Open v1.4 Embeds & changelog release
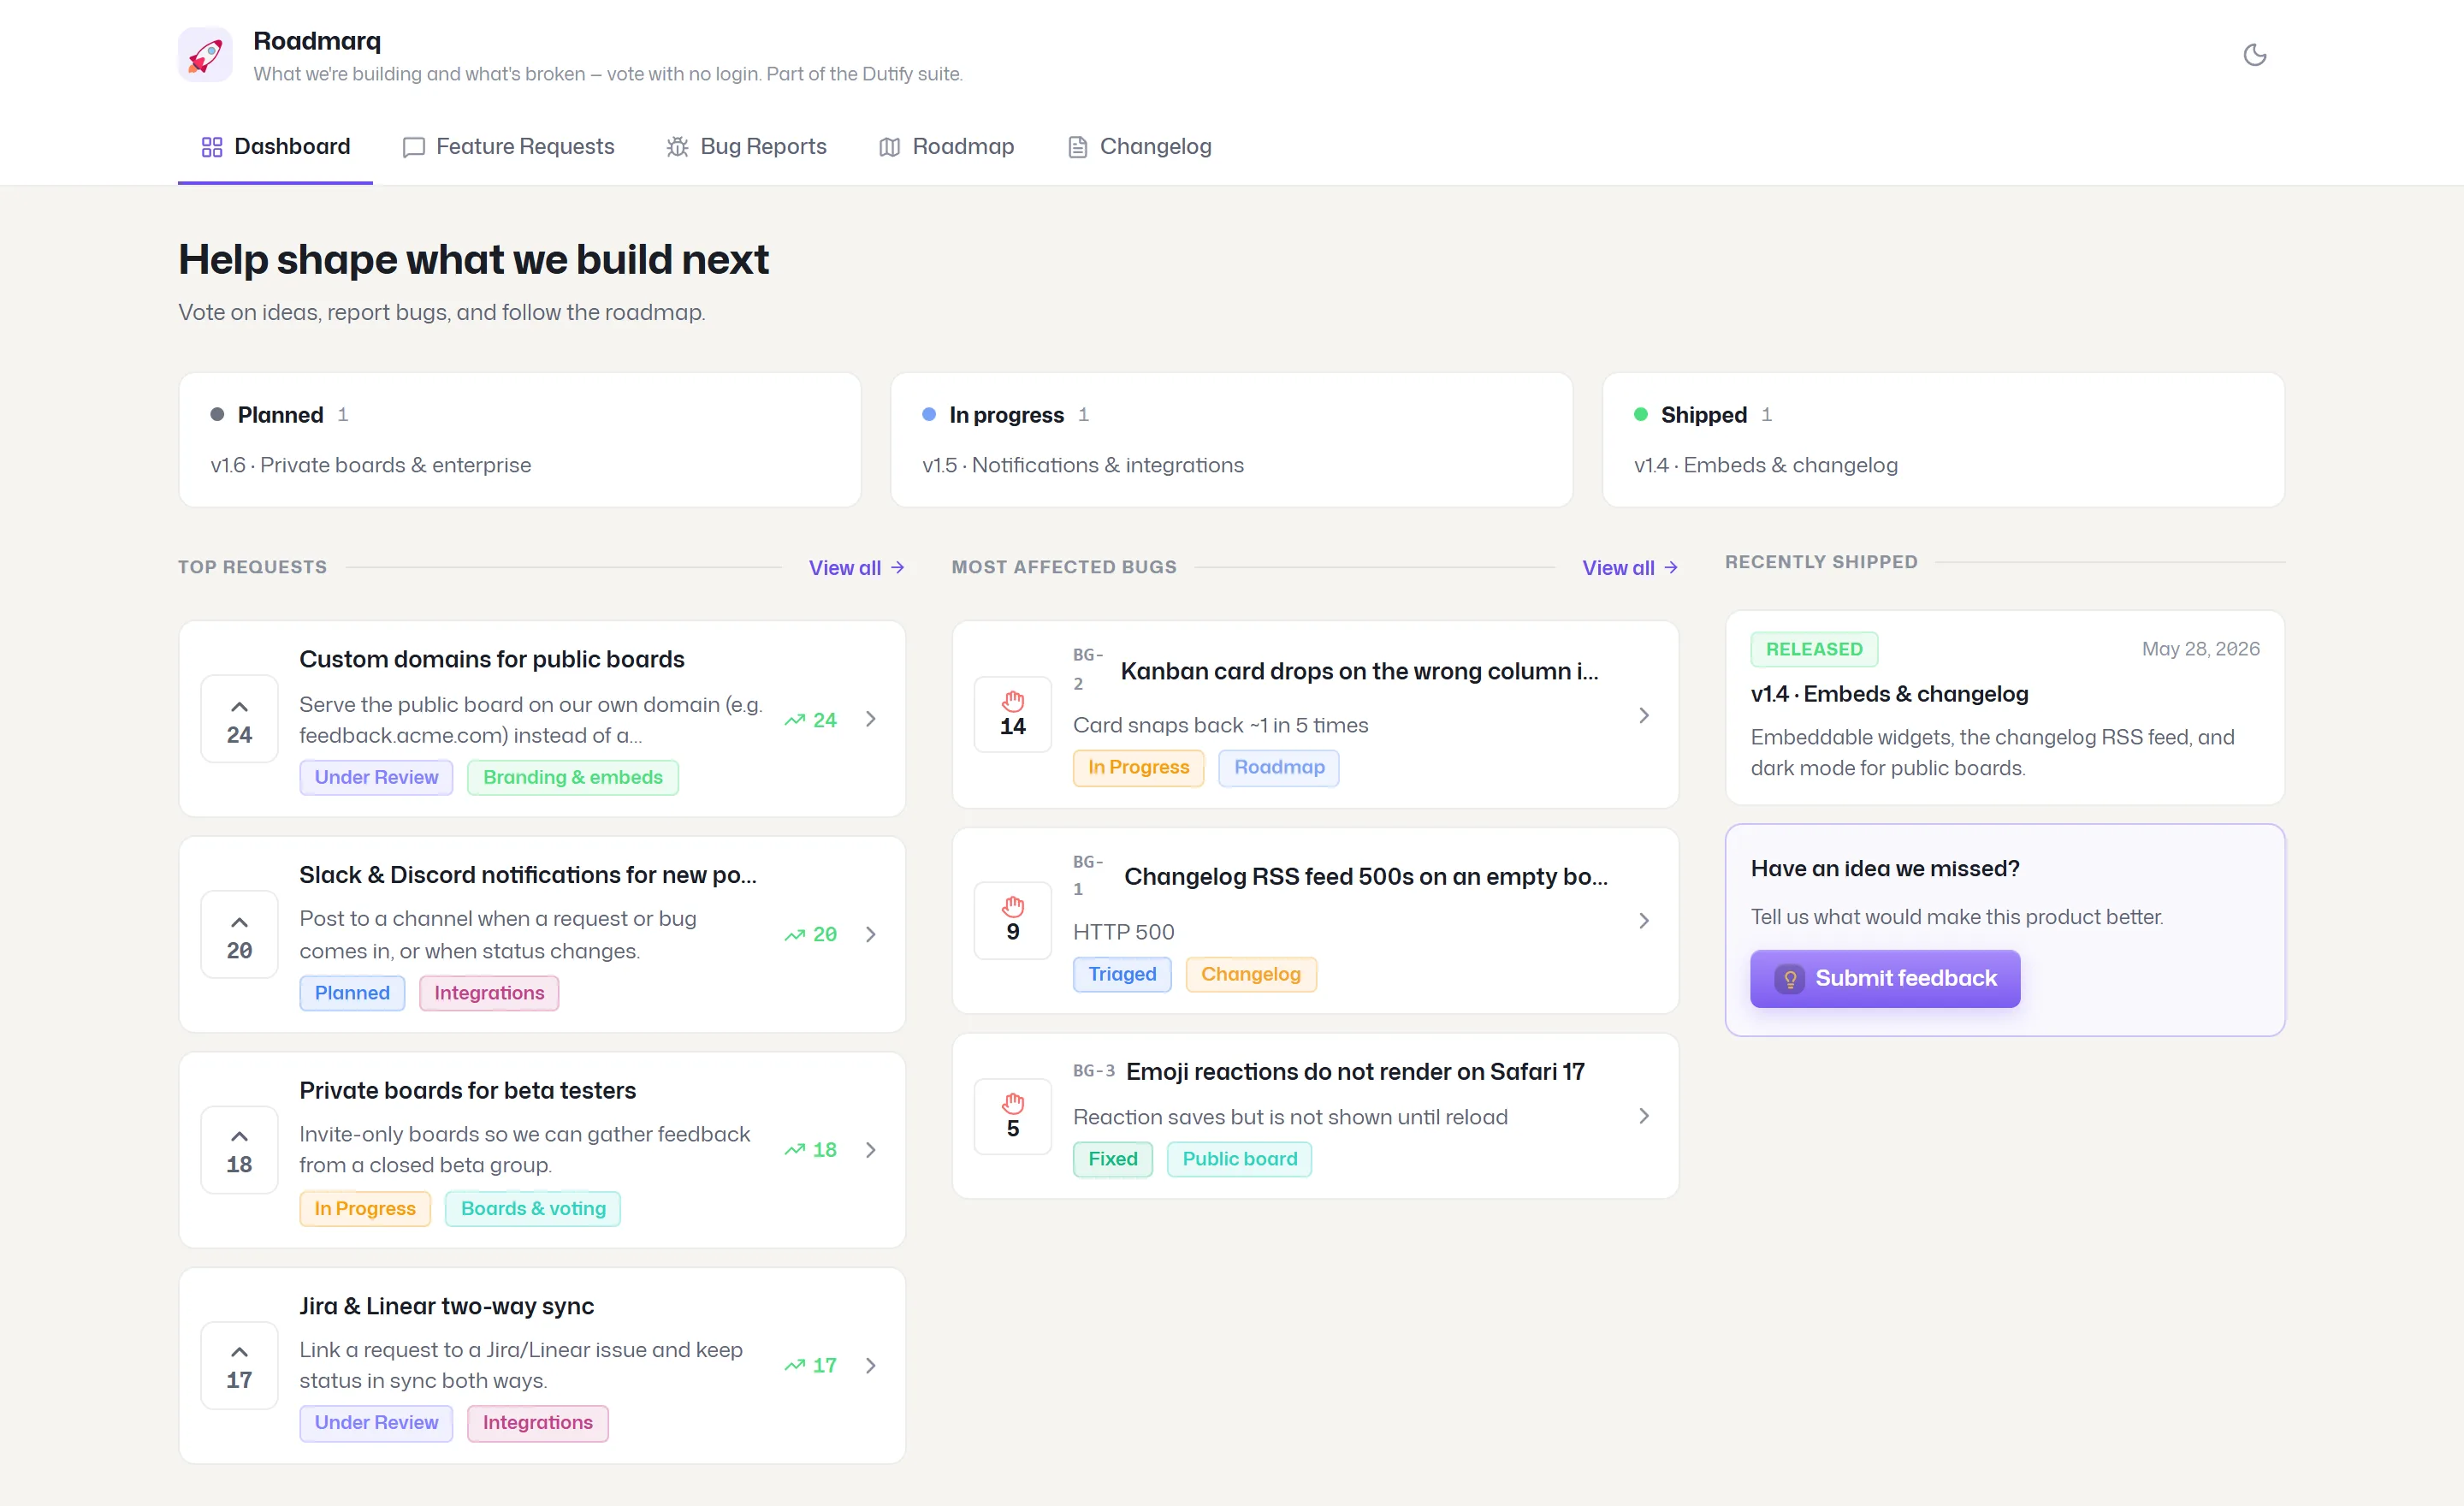 (x=1889, y=694)
